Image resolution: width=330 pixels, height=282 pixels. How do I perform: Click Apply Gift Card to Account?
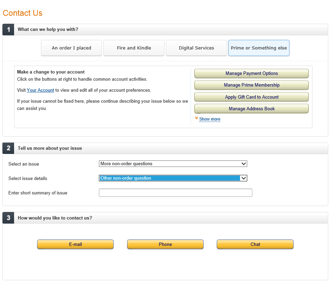pos(251,97)
